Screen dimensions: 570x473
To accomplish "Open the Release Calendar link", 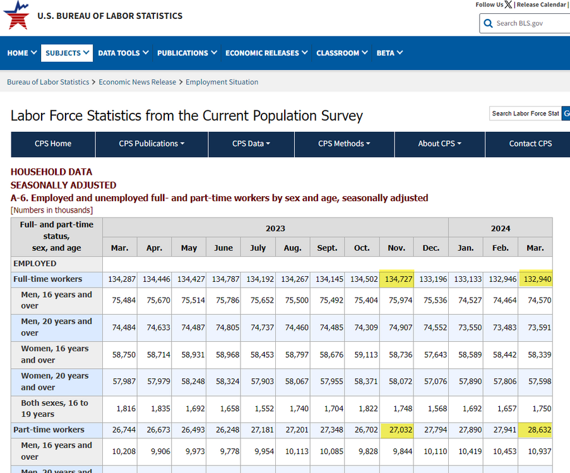I will click(x=541, y=4).
